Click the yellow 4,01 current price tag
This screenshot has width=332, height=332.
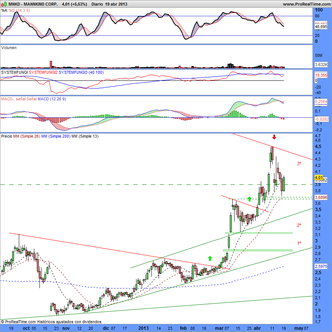(x=319, y=177)
